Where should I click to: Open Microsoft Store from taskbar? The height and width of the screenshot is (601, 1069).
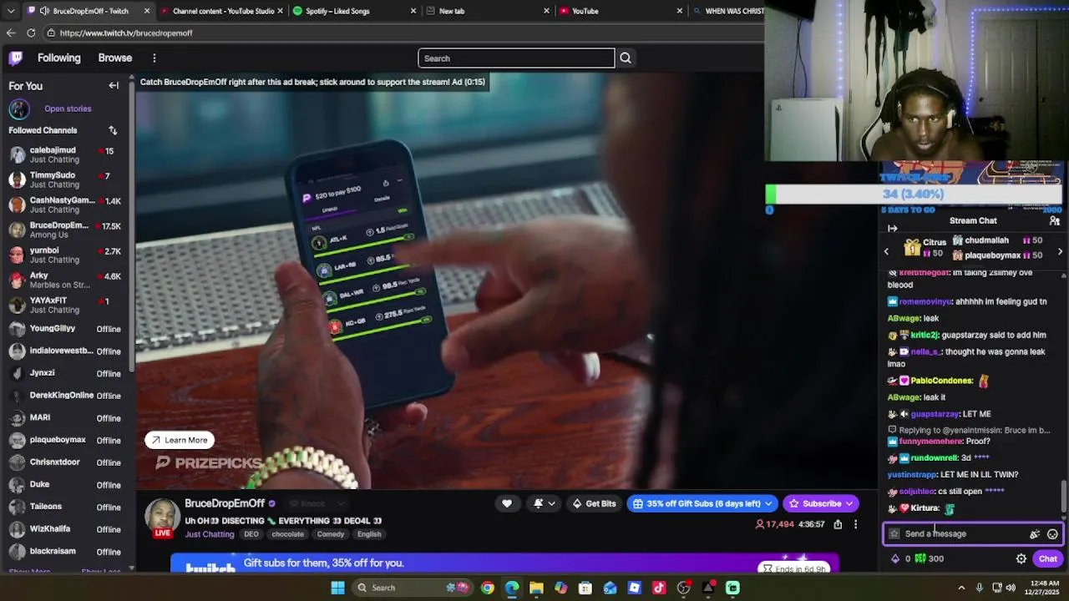(585, 588)
